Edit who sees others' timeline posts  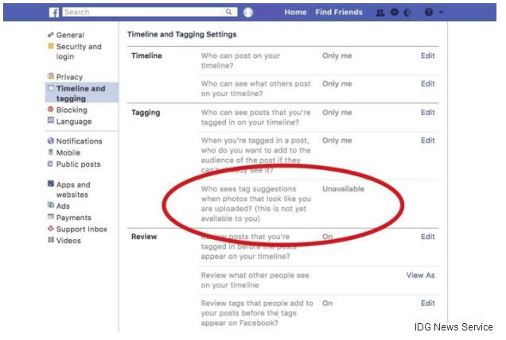click(427, 83)
